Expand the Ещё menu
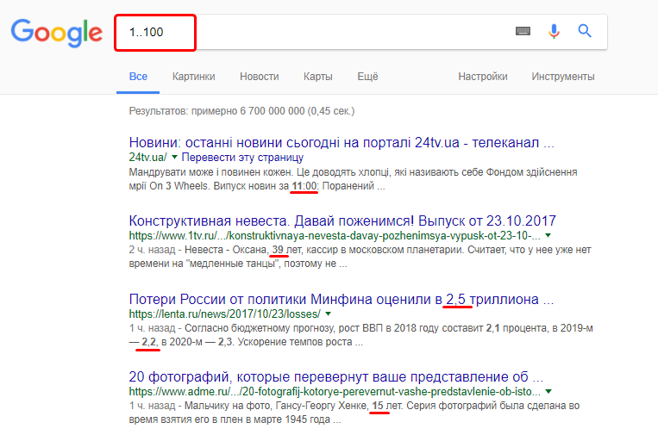658x441 pixels. click(367, 77)
